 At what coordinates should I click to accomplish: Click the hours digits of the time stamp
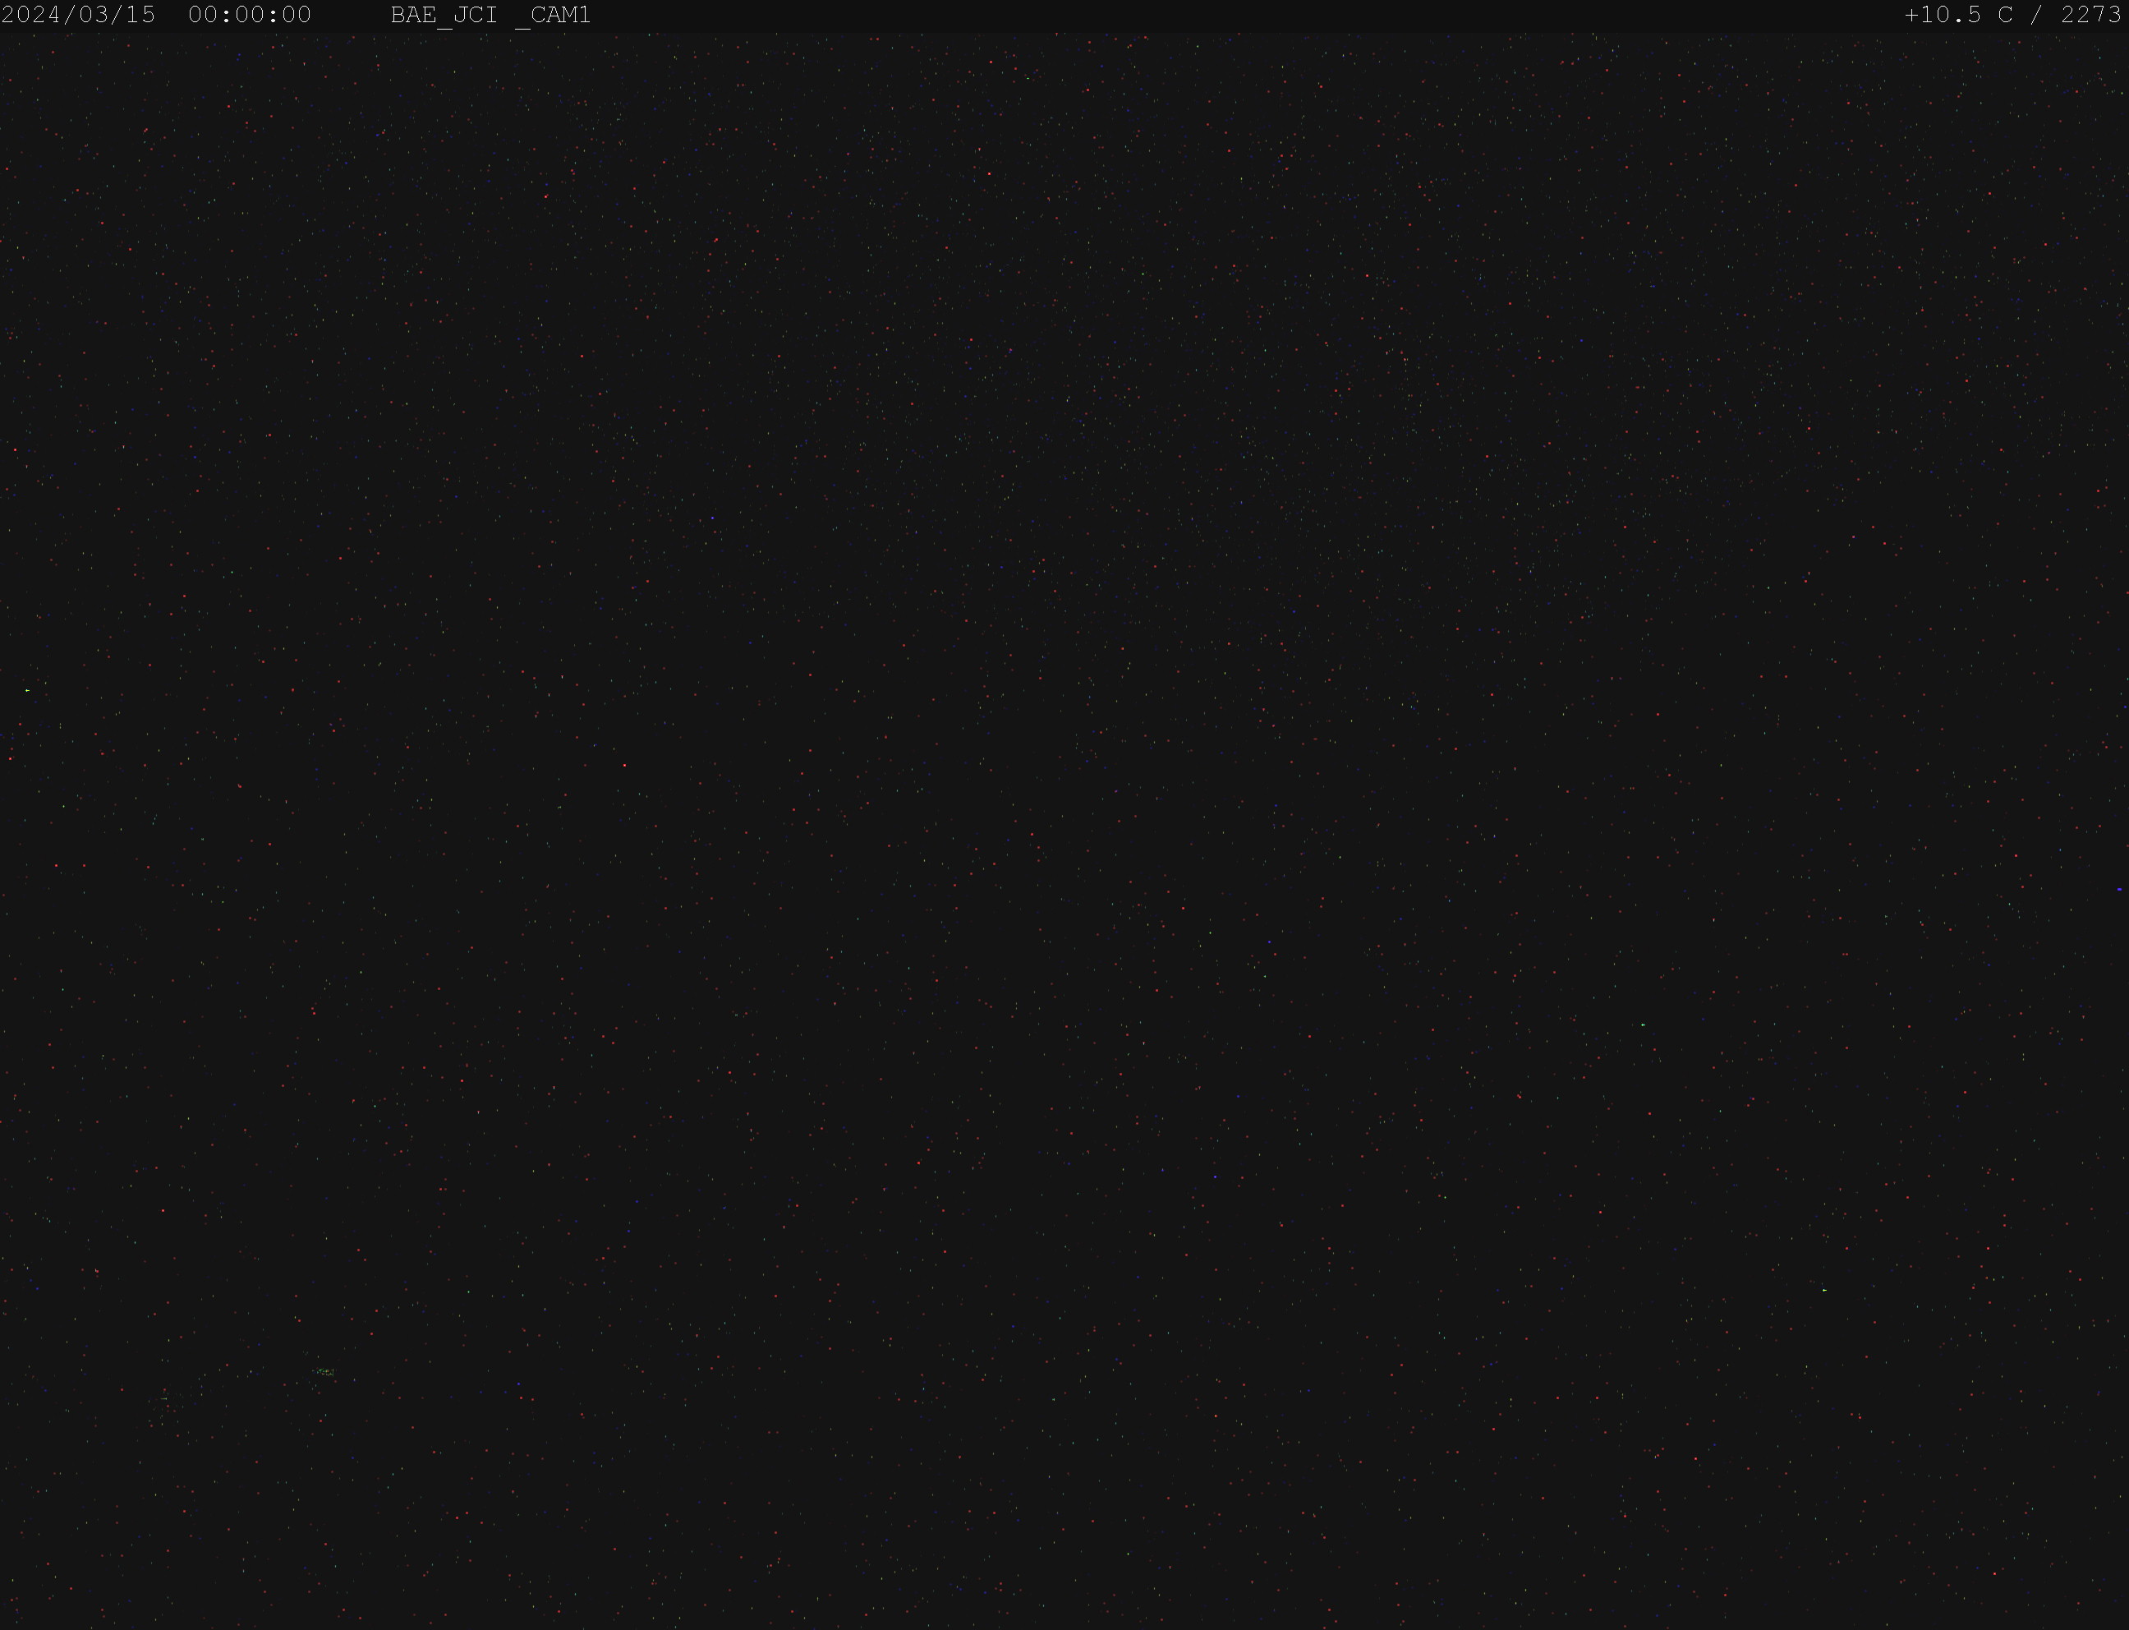[x=204, y=16]
